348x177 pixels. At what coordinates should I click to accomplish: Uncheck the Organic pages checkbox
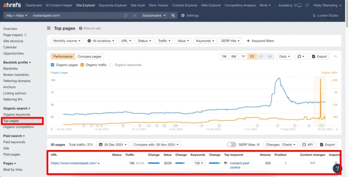point(53,65)
